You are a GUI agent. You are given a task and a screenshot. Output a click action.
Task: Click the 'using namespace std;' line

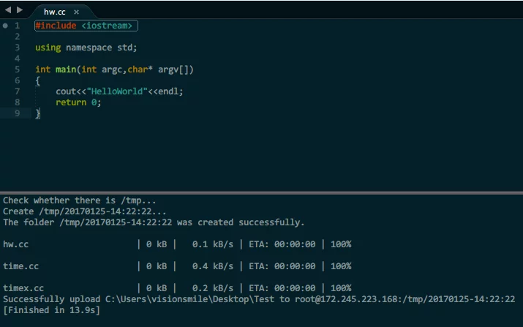click(x=86, y=48)
